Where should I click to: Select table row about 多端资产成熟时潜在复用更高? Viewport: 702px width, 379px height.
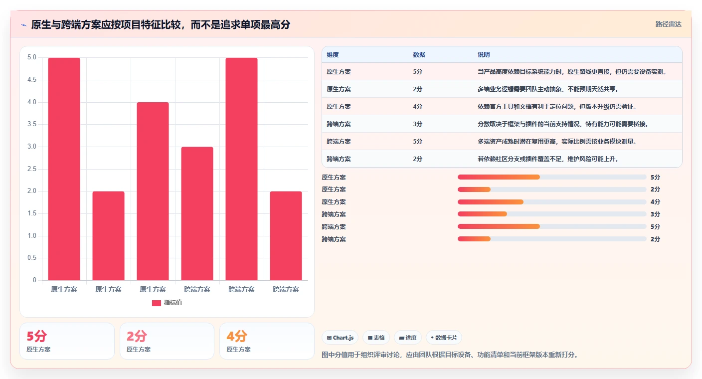click(x=502, y=142)
